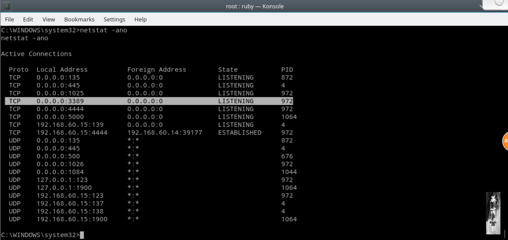Click local address 0.0.0.0:4444
Viewport: 508px width, 240px height.
(60, 109)
